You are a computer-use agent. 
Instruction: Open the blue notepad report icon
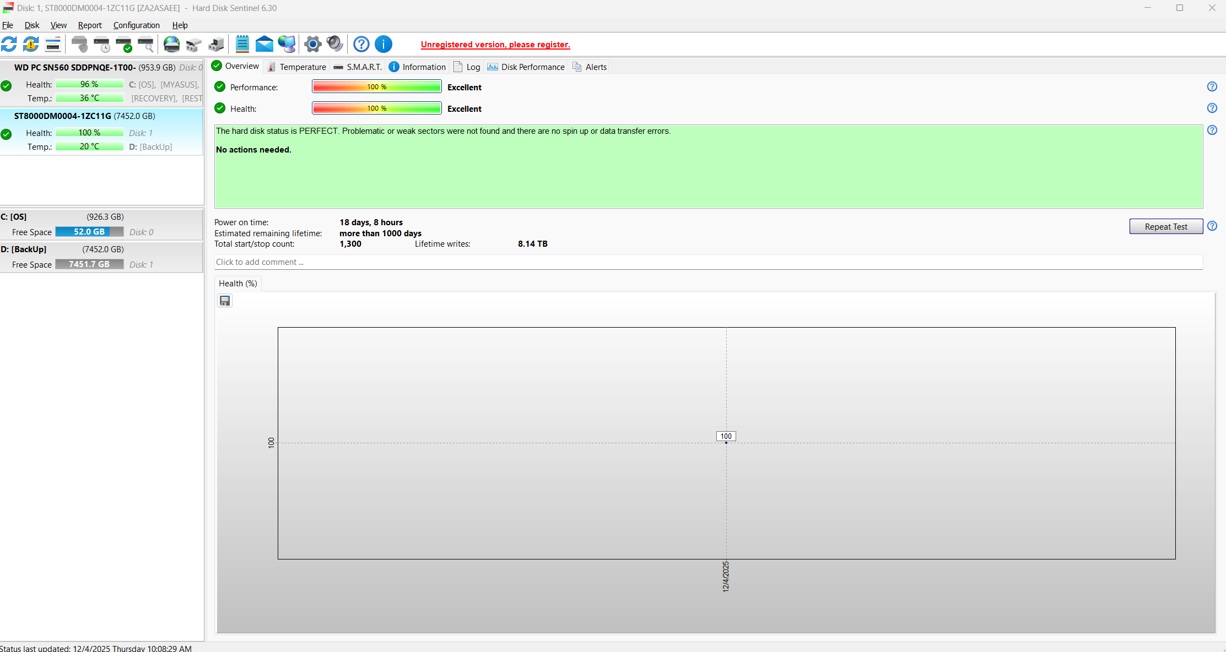coord(242,44)
